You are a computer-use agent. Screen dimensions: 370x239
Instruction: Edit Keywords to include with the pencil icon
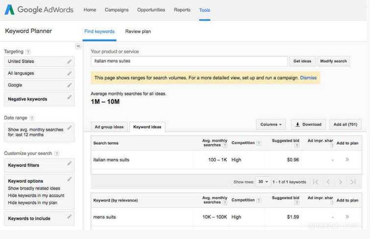pos(70,217)
